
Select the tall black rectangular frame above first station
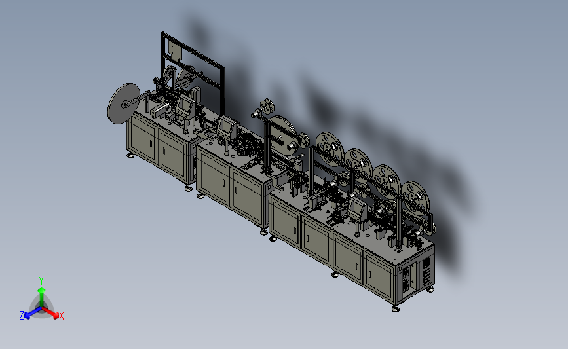192,73
